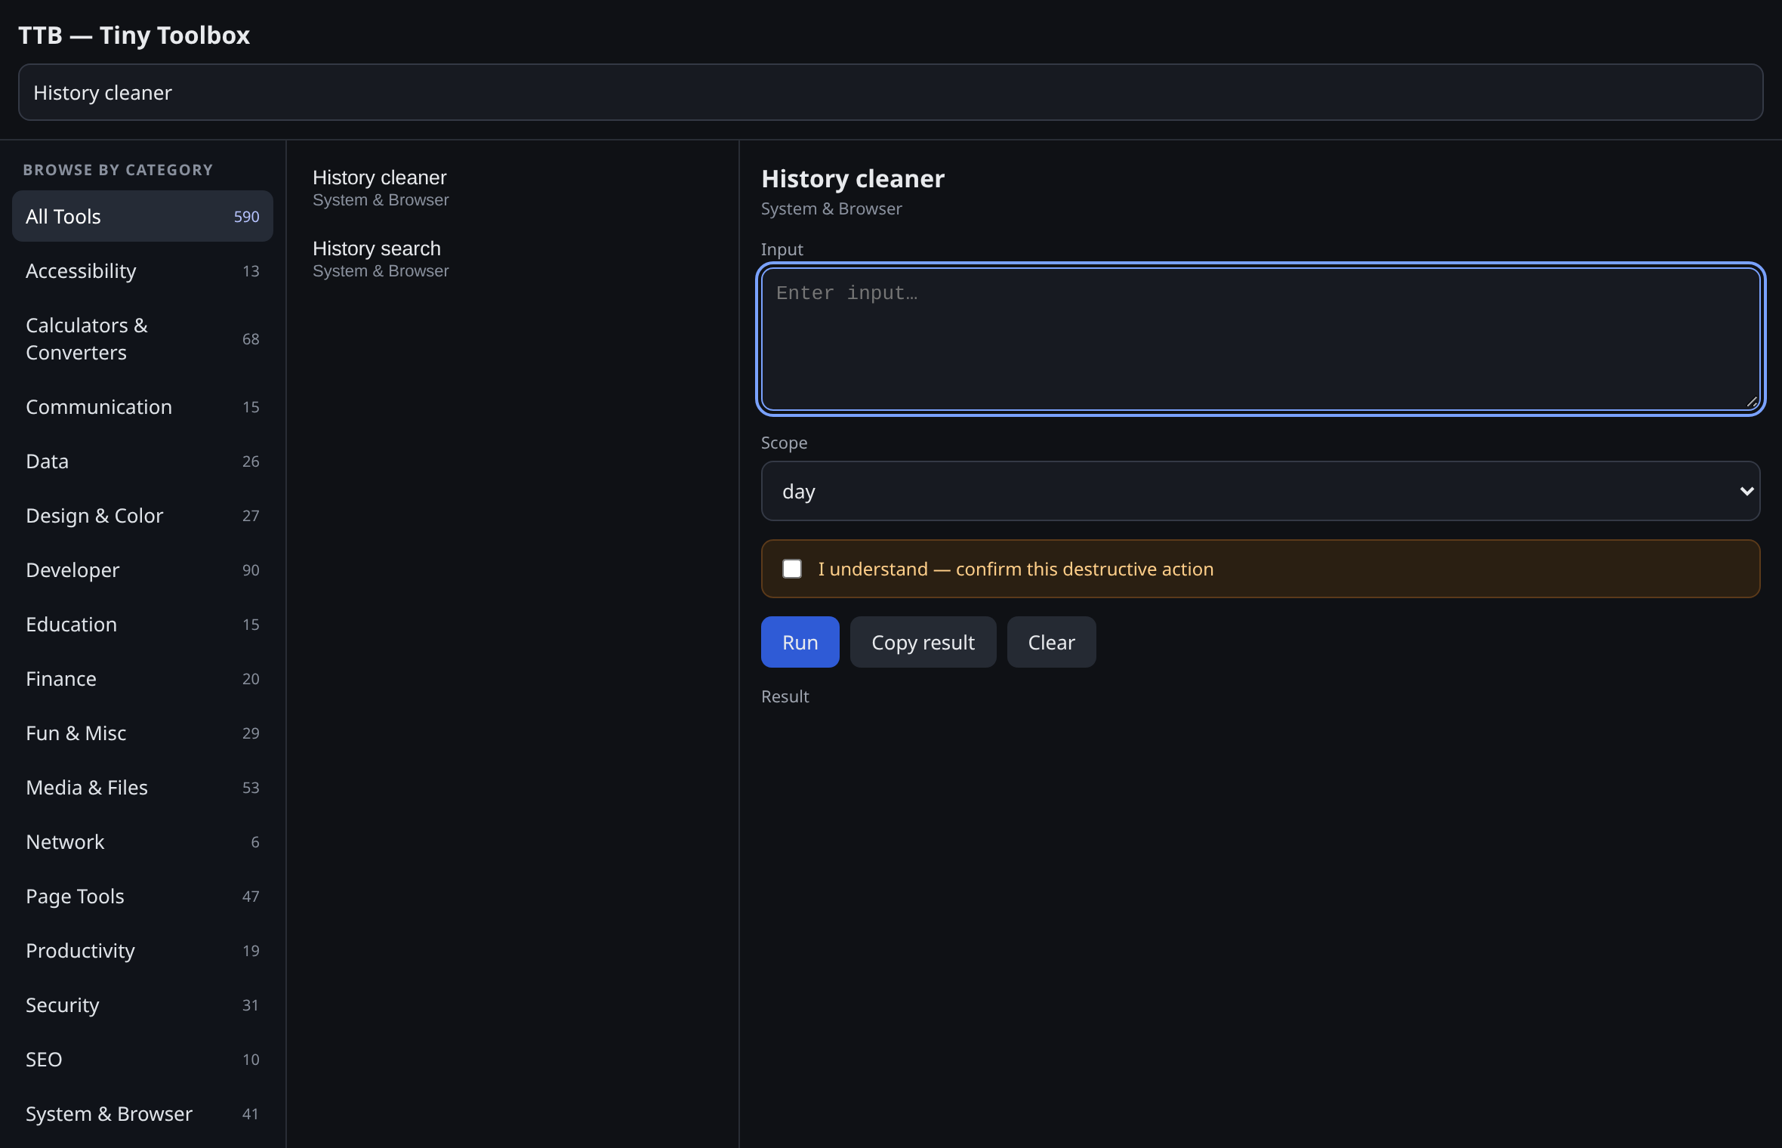Image resolution: width=1782 pixels, height=1148 pixels.
Task: Click the Copy result button
Action: click(x=923, y=642)
